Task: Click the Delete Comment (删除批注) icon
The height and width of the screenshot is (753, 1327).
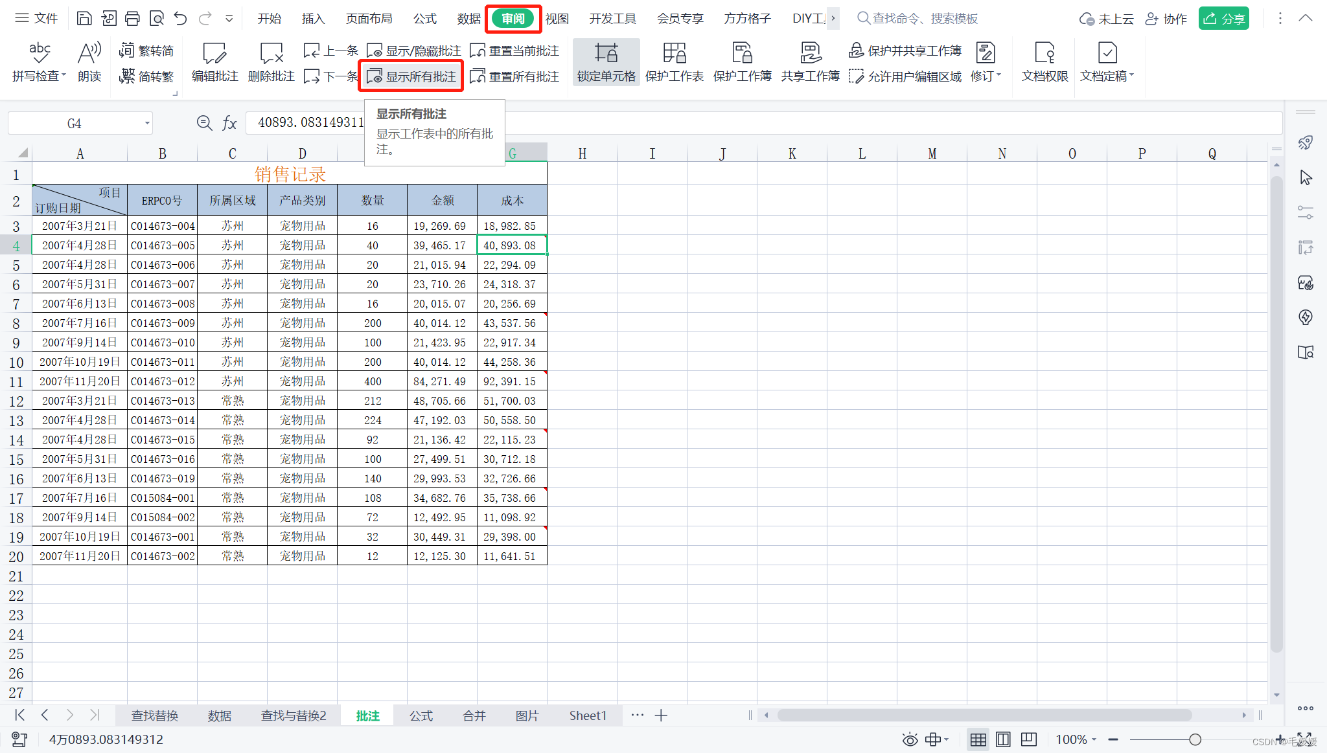Action: tap(271, 53)
